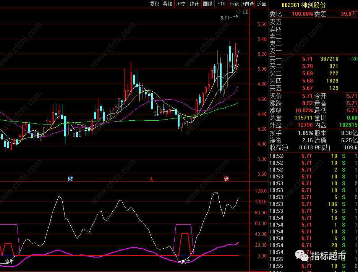Screen dimensions: 358x272
Task: Open the 叠加 overlay option
Action: [167, 4]
